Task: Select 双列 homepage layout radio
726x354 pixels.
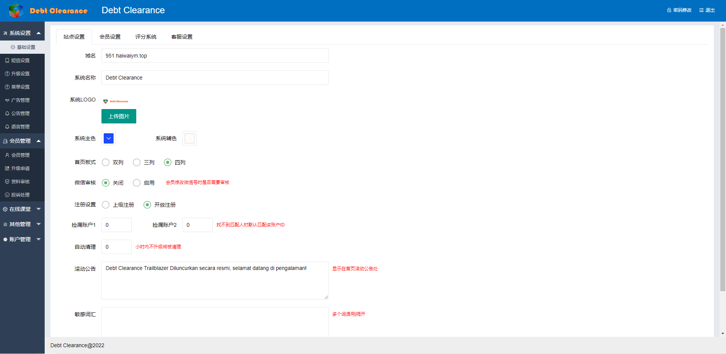Action: point(106,162)
